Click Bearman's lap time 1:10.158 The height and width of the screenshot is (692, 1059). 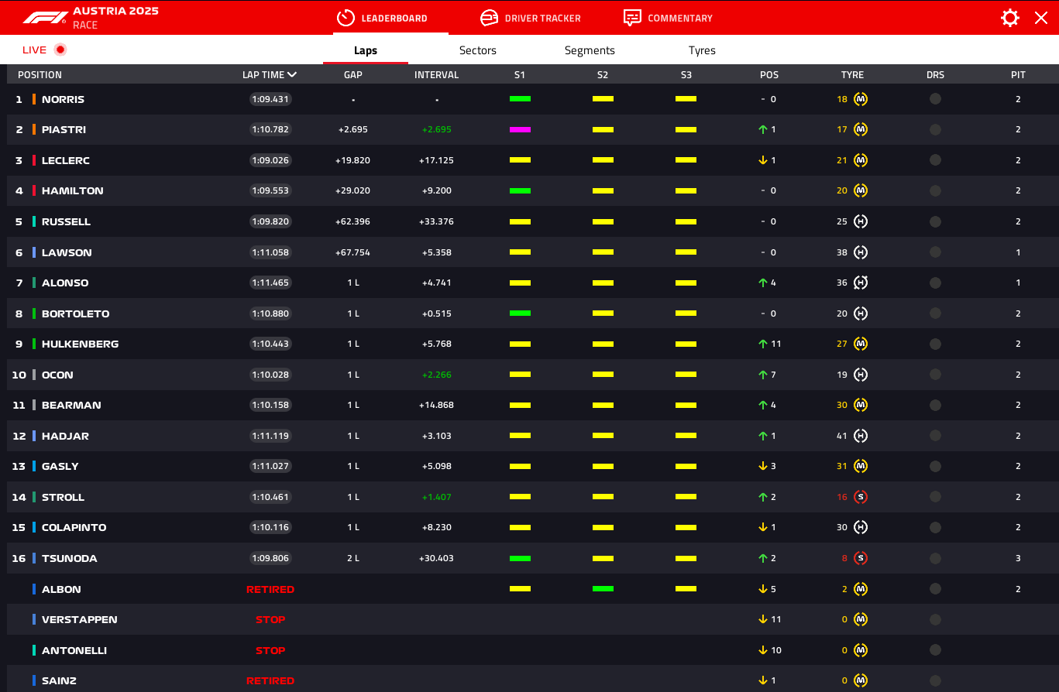tap(270, 405)
